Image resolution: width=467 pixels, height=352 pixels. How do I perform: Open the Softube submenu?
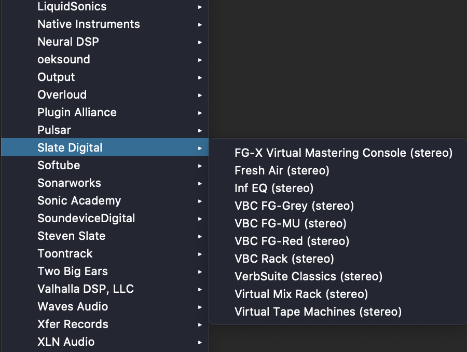tap(104, 165)
